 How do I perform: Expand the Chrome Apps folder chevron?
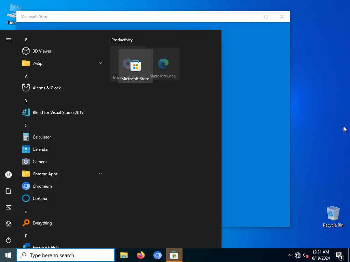[x=100, y=174]
